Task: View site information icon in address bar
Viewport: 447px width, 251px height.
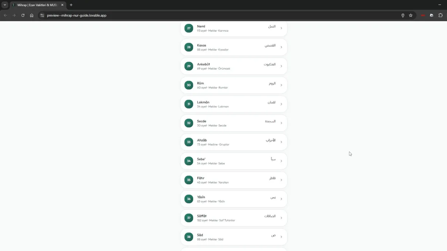Action: 42,15
